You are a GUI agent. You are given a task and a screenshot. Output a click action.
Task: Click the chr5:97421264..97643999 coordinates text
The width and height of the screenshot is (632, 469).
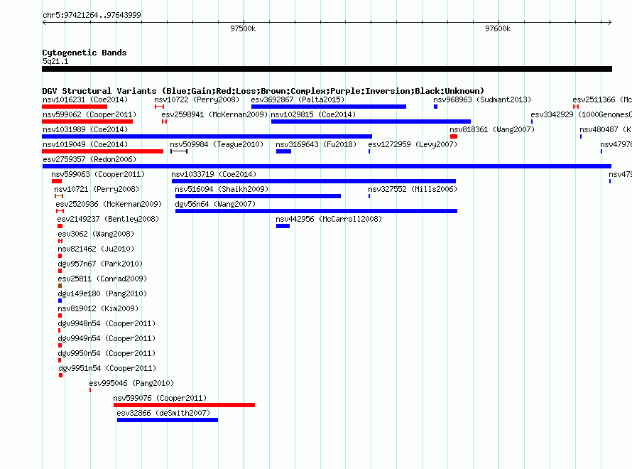pos(92,15)
